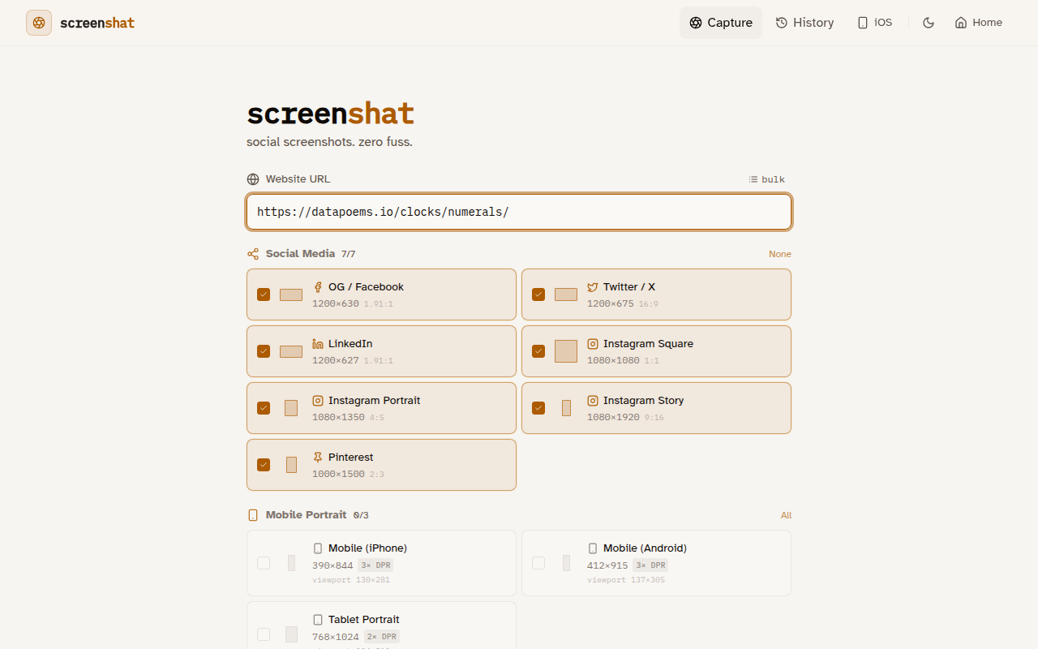Click Twitter / X aspect ratio thumbnail
The image size is (1038, 649).
[566, 294]
